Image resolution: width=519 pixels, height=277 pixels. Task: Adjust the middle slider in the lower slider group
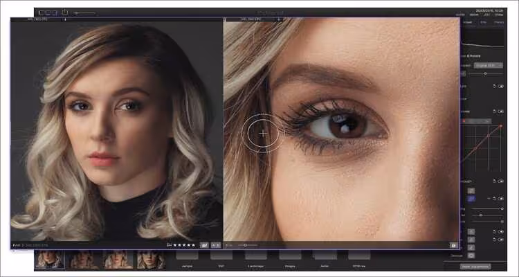pyautogui.click(x=486, y=215)
